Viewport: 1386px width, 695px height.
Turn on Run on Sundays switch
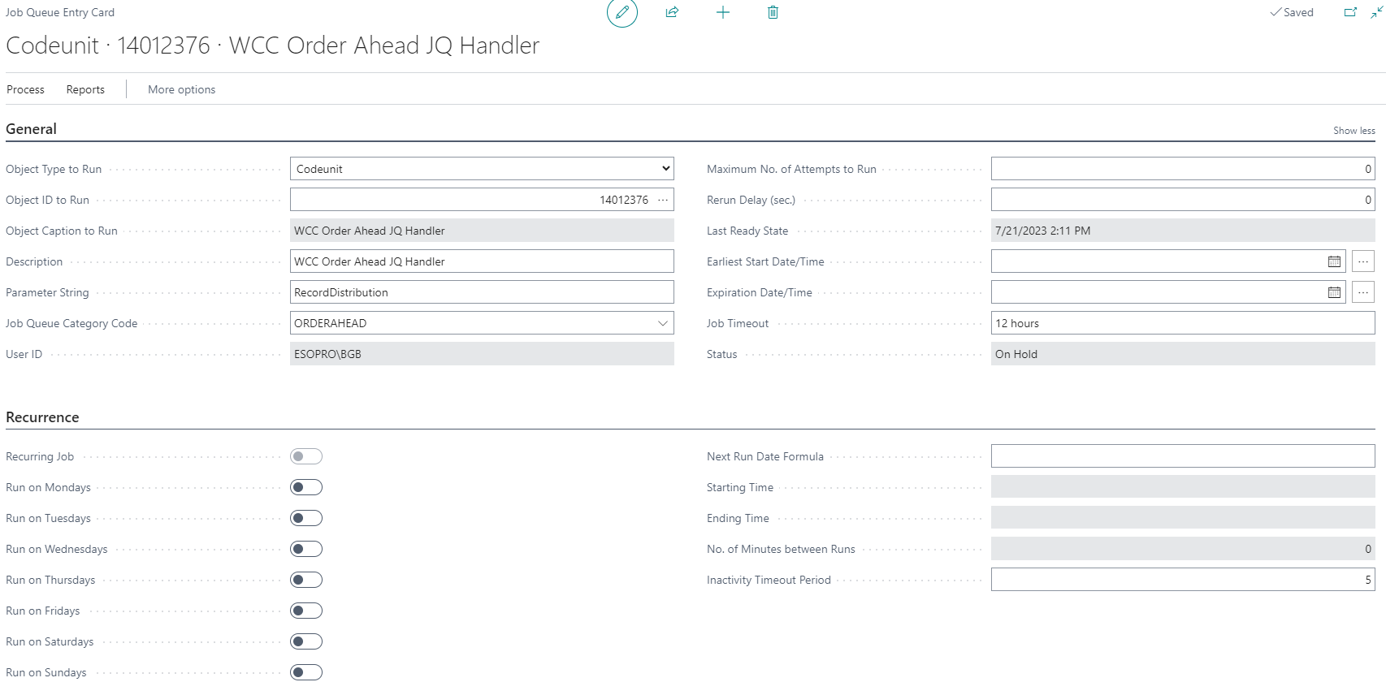(306, 672)
